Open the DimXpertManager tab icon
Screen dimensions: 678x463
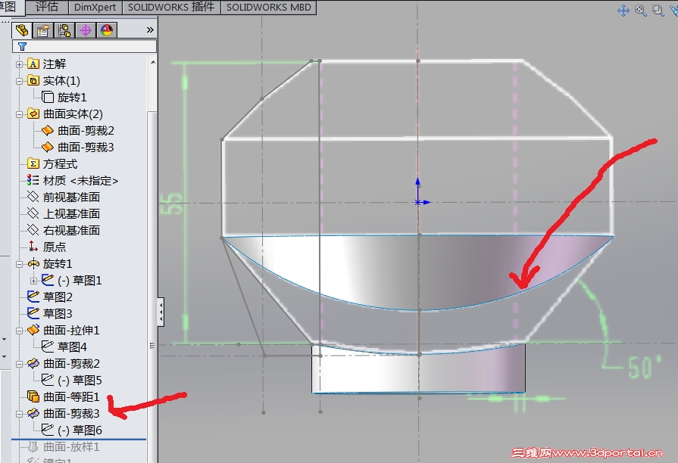point(86,30)
